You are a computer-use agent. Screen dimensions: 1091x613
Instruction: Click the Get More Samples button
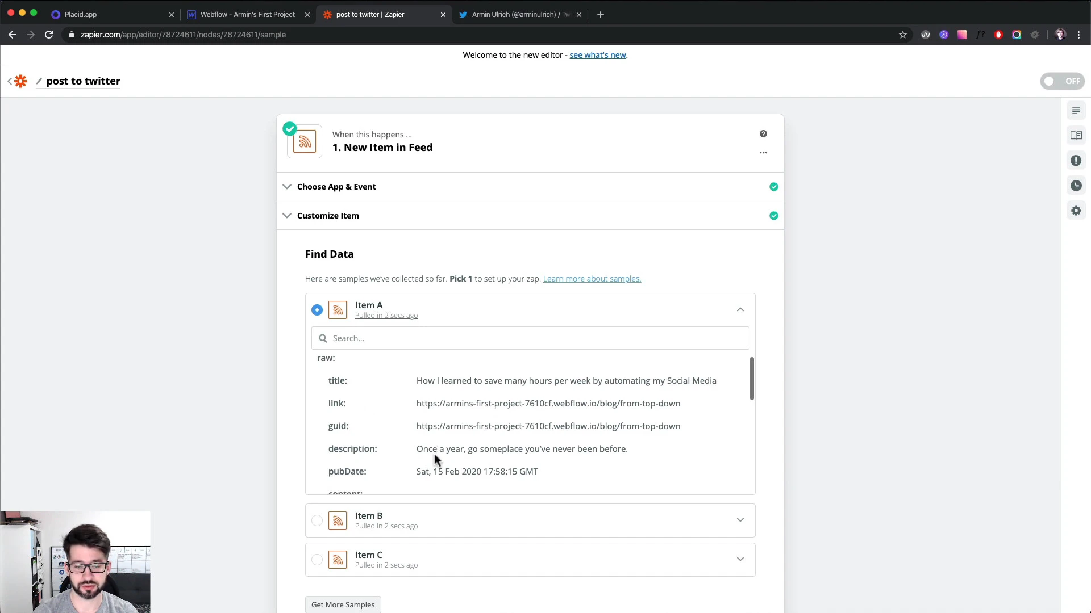click(x=343, y=604)
